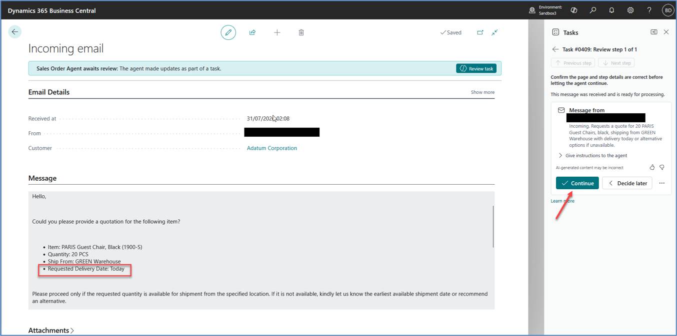
Task: Open Copilot icon in top bar
Action: pos(574,10)
